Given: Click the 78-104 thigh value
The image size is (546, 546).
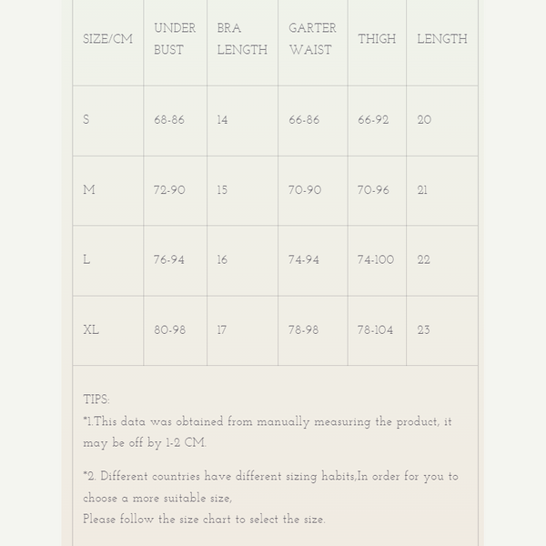Looking at the screenshot, I should pyautogui.click(x=375, y=330).
